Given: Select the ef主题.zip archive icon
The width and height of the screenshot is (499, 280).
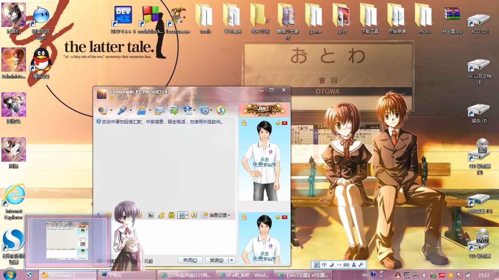Looking at the screenshot, I should point(452,19).
